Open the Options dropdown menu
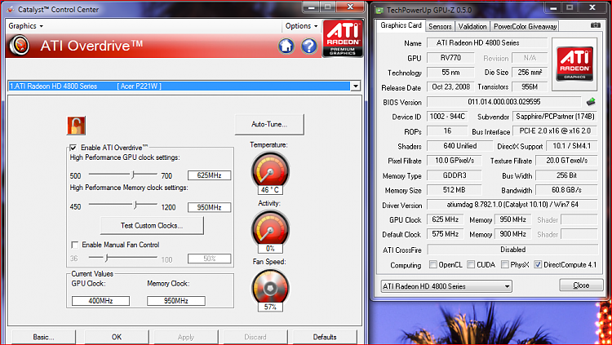Screen dimensions: 612x345 (301, 26)
